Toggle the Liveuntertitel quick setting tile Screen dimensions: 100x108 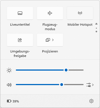point(20,13)
